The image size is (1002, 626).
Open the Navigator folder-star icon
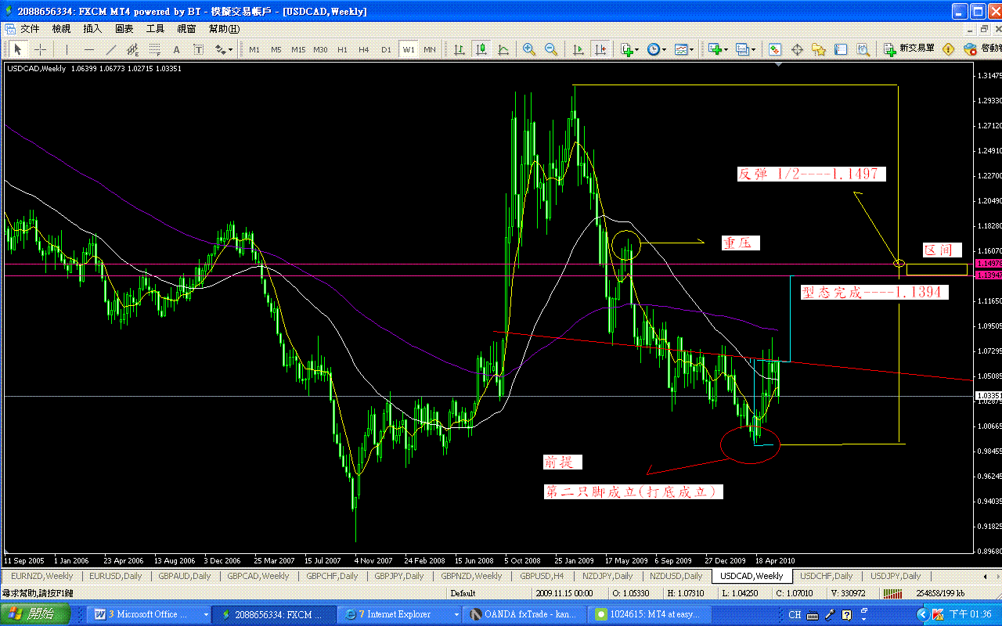819,49
